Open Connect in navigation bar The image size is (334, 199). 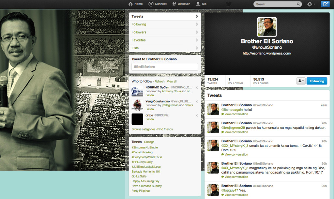158,4
